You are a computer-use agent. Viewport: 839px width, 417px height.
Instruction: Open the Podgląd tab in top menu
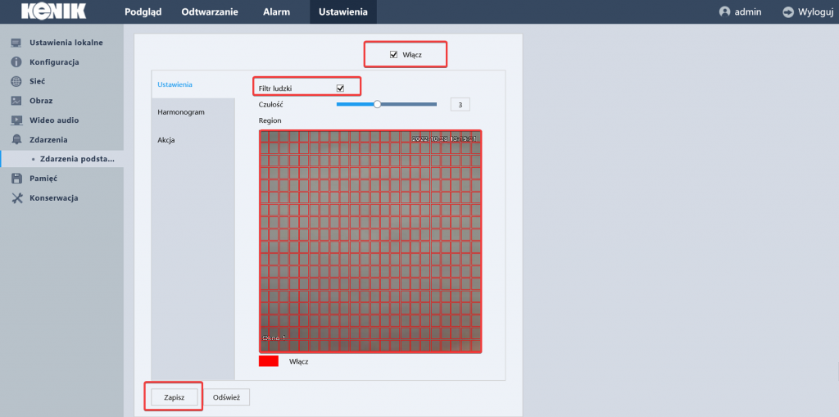click(x=143, y=12)
